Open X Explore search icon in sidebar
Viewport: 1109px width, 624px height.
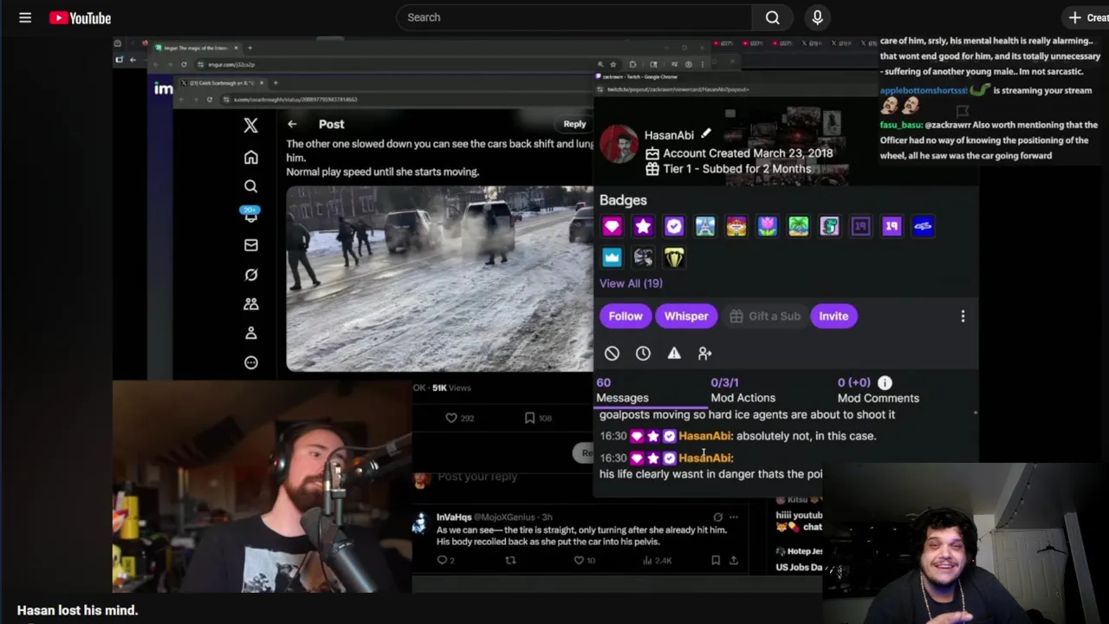[x=250, y=186]
